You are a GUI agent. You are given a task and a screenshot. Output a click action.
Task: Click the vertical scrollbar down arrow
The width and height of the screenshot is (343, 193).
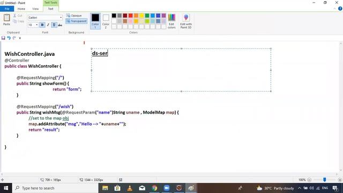341,170
